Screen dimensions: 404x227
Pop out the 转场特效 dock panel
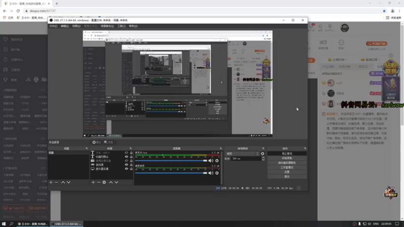263,148
